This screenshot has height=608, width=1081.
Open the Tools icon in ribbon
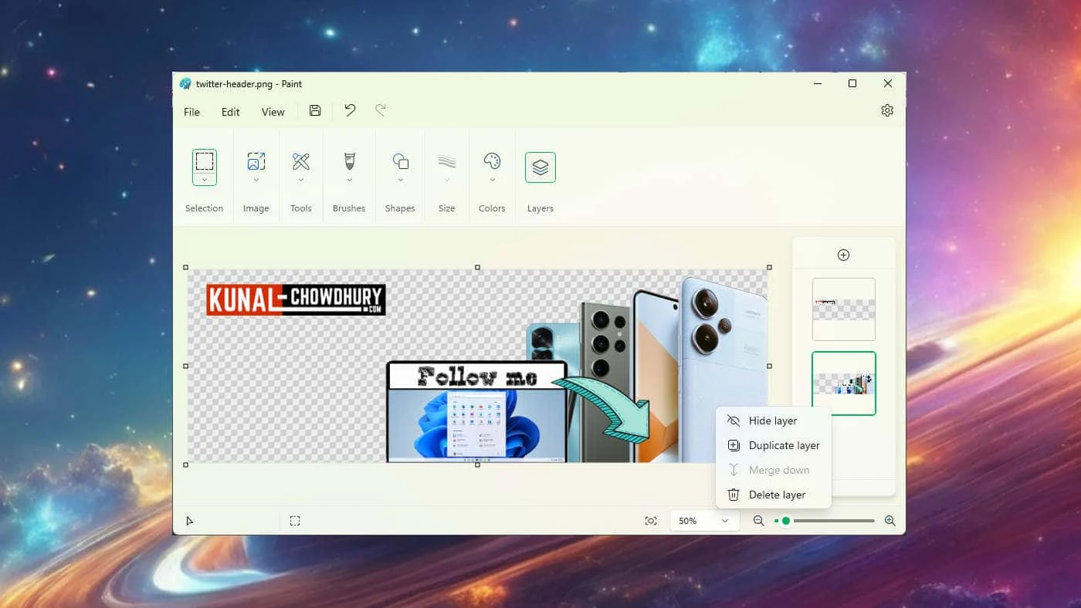[x=300, y=161]
